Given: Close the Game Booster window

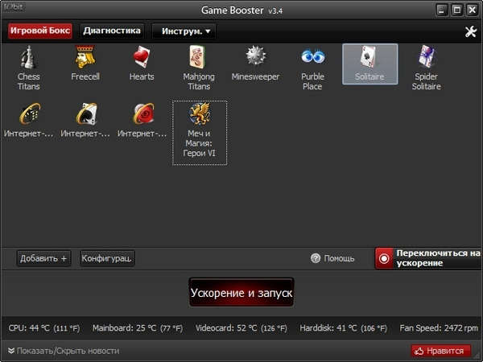Looking at the screenshot, I should [x=473, y=10].
